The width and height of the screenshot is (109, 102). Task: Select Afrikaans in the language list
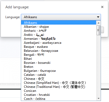[x=59, y=23]
